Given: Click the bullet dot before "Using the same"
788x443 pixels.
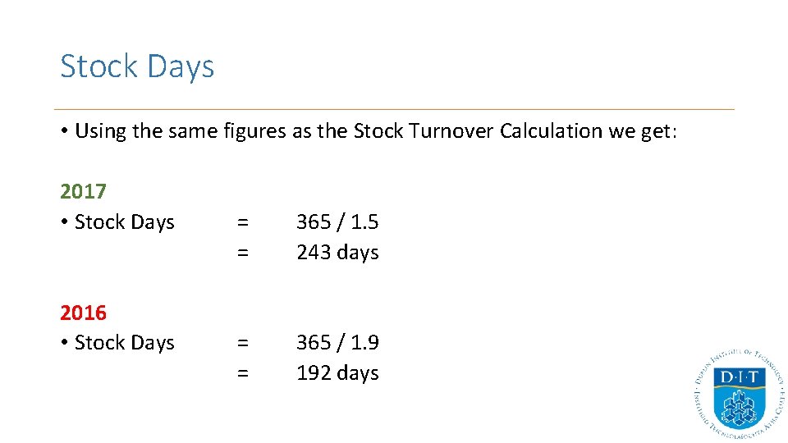Looking at the screenshot, I should pyautogui.click(x=63, y=132).
